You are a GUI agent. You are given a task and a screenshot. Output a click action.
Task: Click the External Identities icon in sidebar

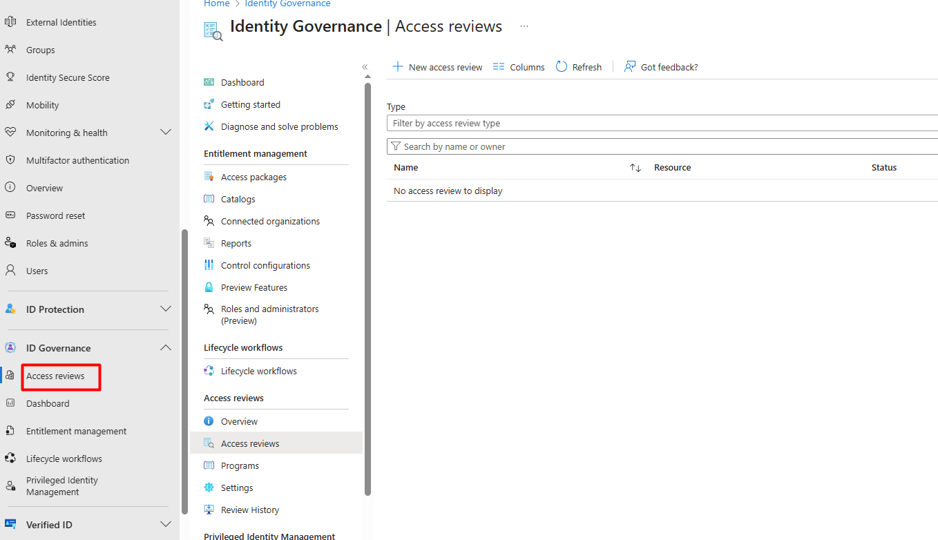pos(10,22)
